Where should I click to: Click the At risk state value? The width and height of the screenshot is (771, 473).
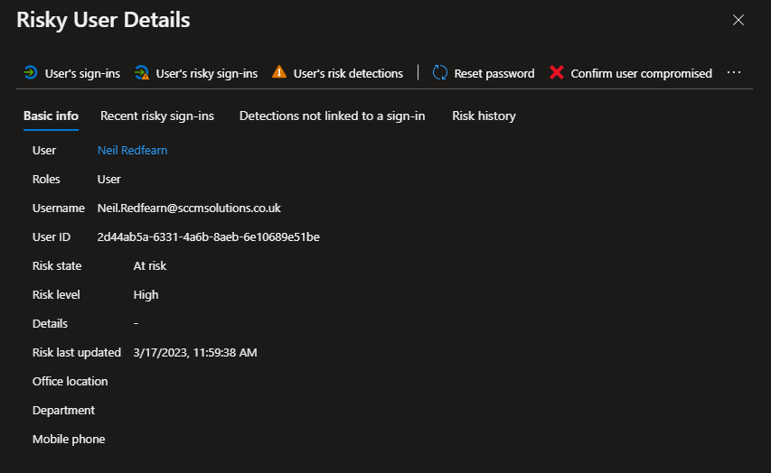[x=150, y=266]
